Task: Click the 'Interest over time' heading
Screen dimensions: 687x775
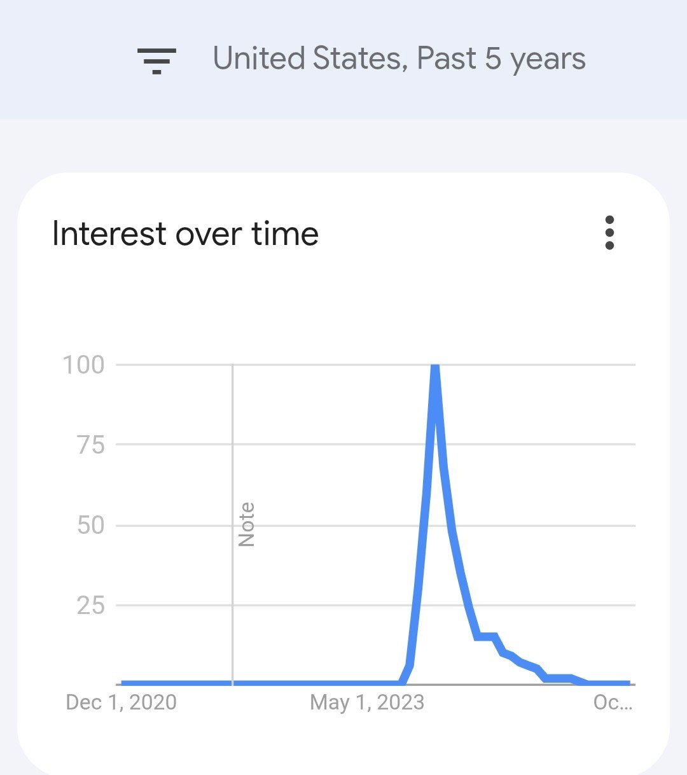Action: pos(185,234)
